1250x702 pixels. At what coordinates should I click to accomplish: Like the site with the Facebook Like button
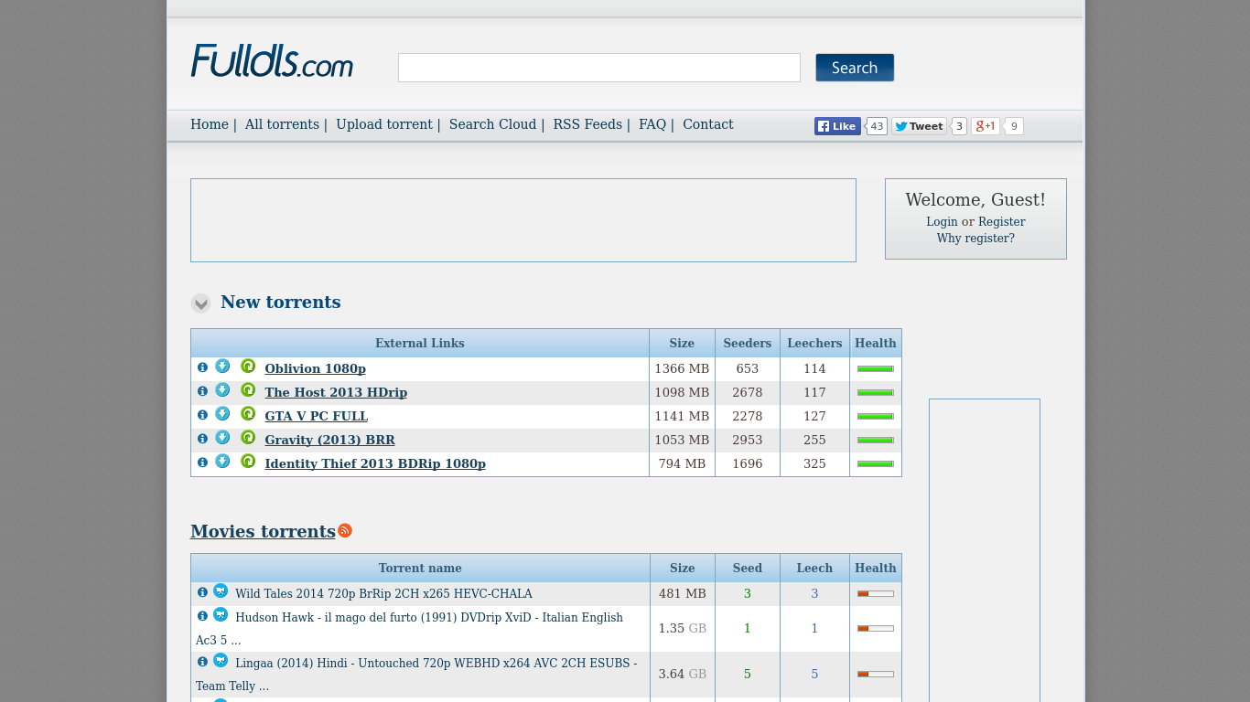tap(837, 126)
